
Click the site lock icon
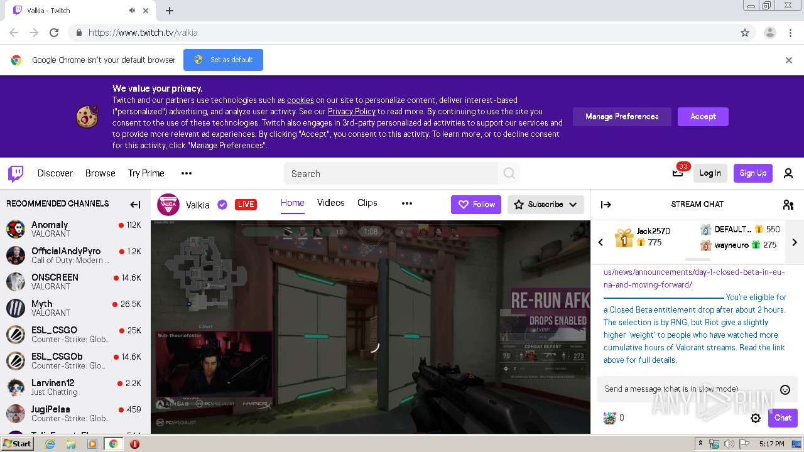point(79,33)
